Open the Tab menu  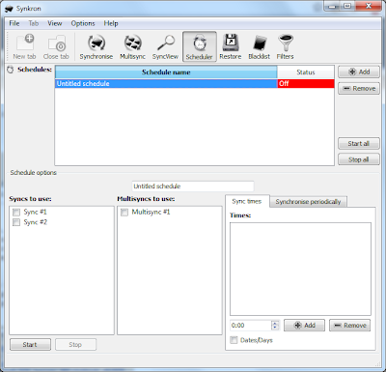pyautogui.click(x=34, y=23)
